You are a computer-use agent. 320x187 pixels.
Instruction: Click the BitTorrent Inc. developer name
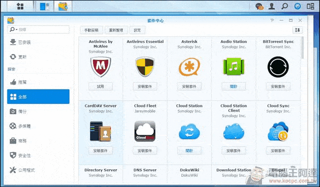pos(278,47)
